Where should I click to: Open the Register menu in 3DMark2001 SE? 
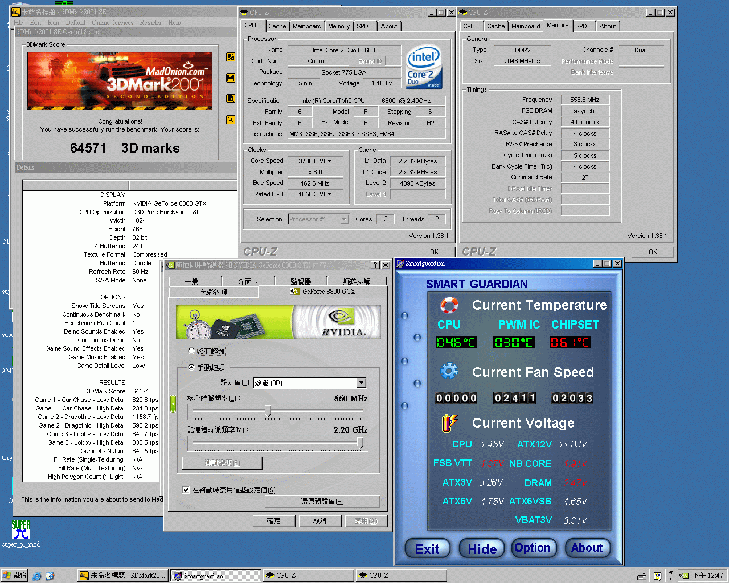pos(151,23)
